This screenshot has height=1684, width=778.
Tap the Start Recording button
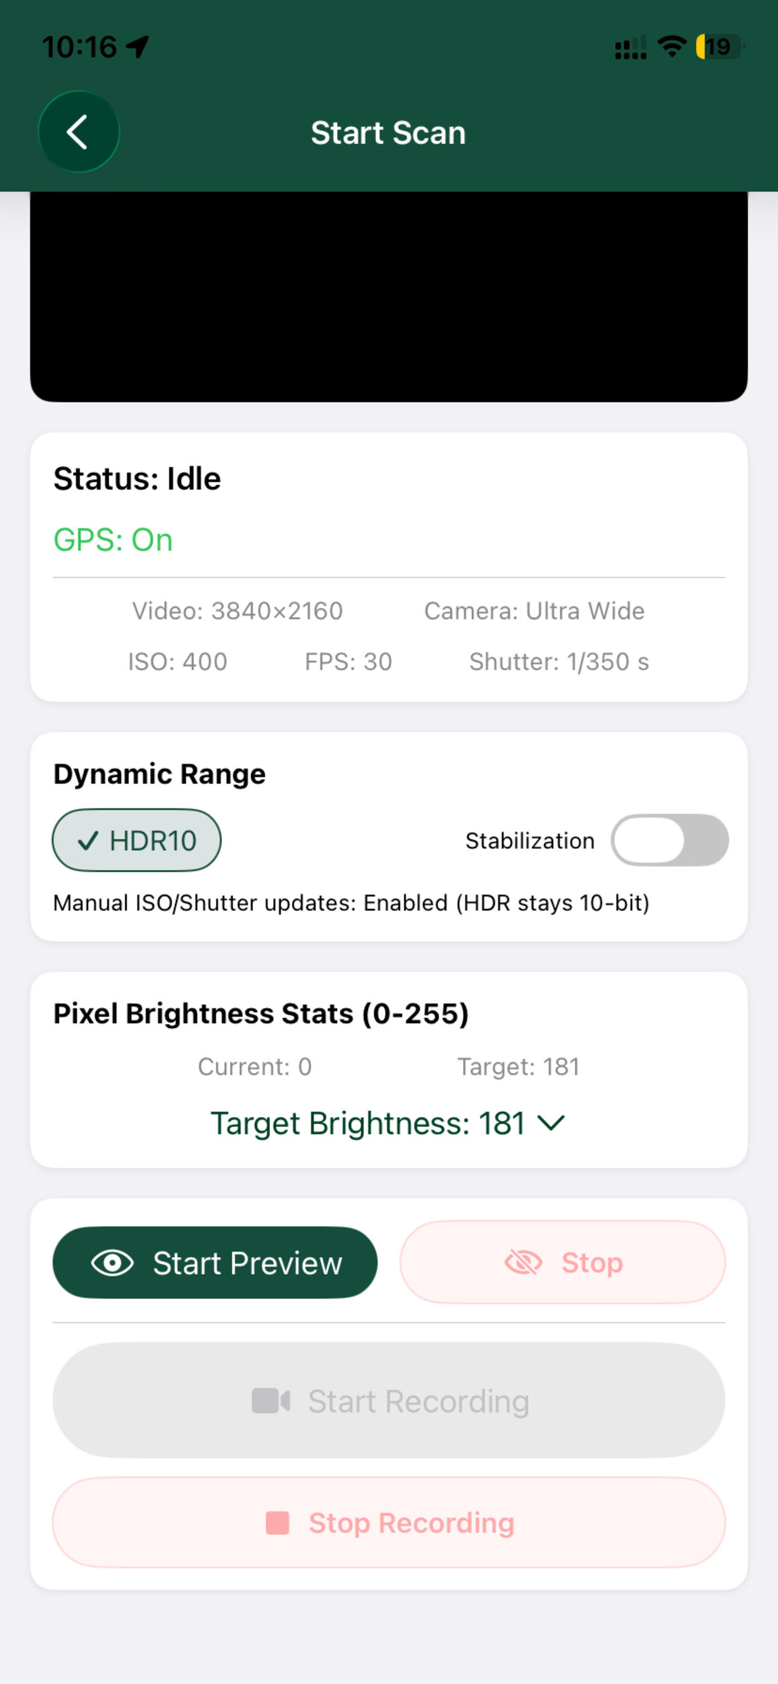[x=389, y=1400]
